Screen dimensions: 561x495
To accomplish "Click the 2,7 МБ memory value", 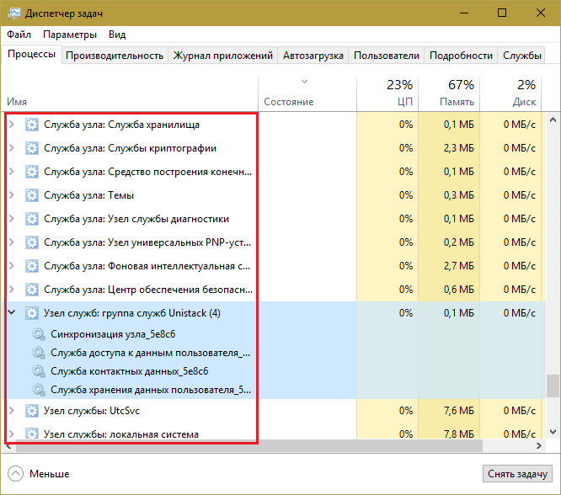I will 459,266.
